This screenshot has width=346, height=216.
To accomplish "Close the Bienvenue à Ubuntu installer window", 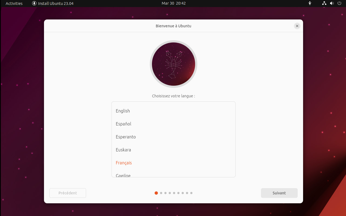I will (297, 26).
